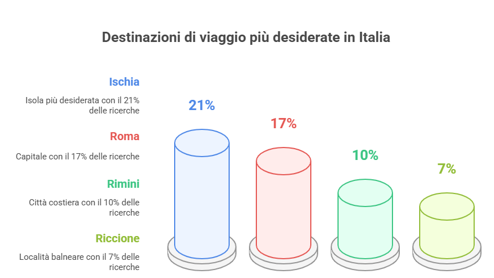Click the Roma description text about Capitale
This screenshot has height=278, width=494.
tap(78, 156)
